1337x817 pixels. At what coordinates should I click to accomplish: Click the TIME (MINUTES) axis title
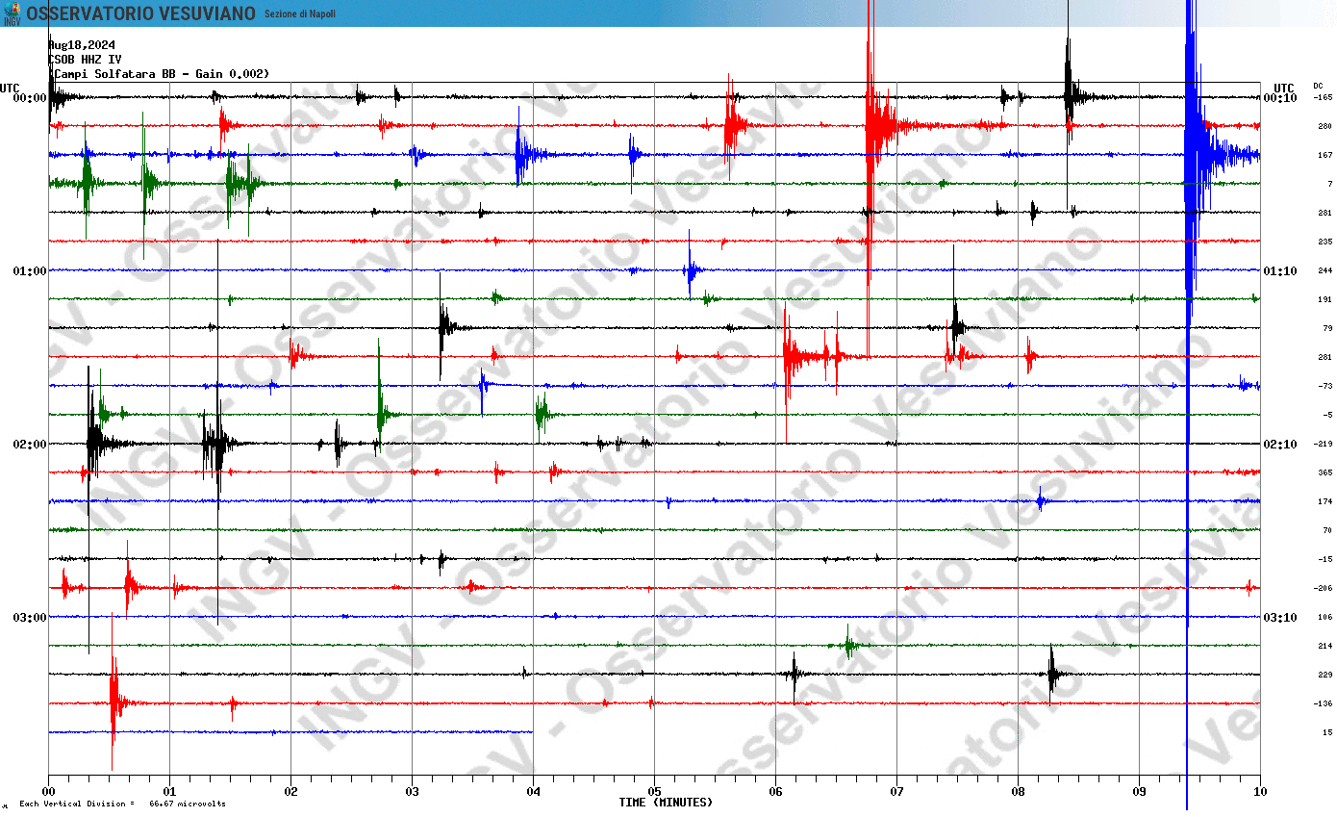(666, 803)
